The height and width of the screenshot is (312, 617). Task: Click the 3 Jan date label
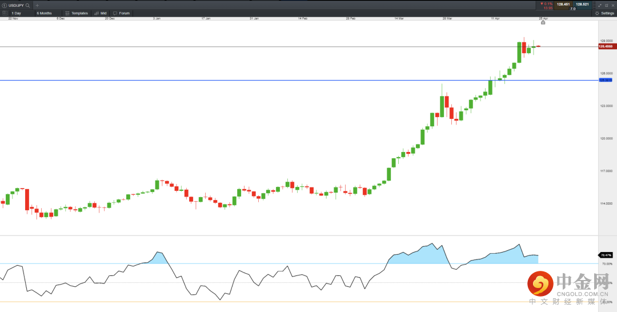click(x=157, y=18)
